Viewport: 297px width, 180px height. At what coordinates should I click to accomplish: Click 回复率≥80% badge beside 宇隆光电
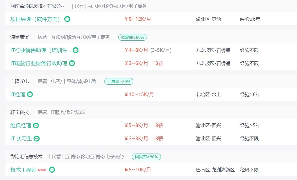[x=119, y=81]
